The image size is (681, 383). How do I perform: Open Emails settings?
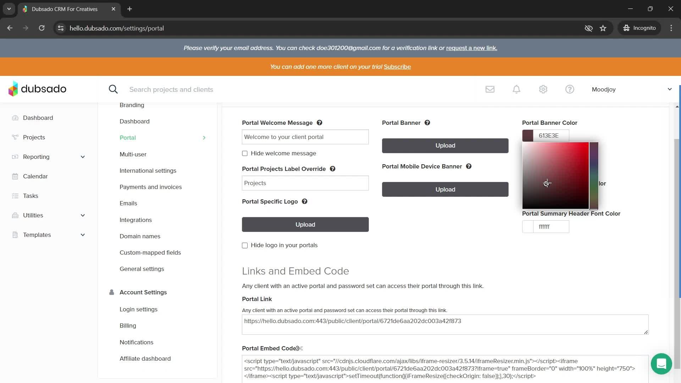(x=128, y=203)
